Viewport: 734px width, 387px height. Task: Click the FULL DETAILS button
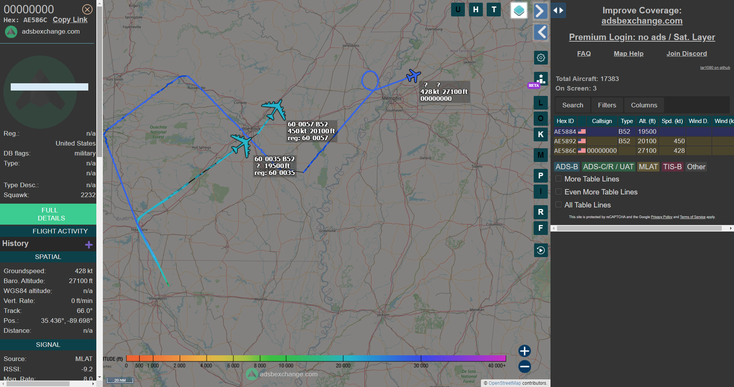coord(48,214)
